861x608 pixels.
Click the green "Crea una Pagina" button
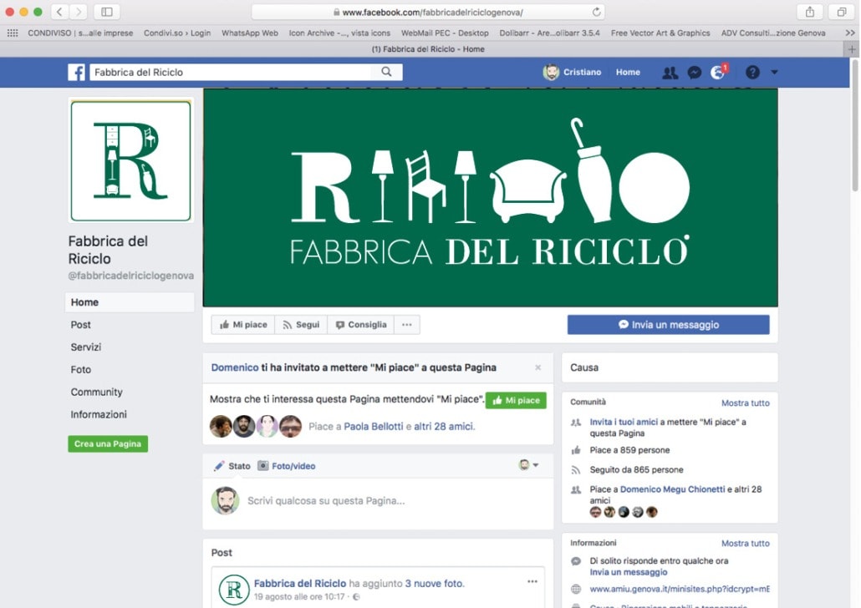click(x=108, y=444)
